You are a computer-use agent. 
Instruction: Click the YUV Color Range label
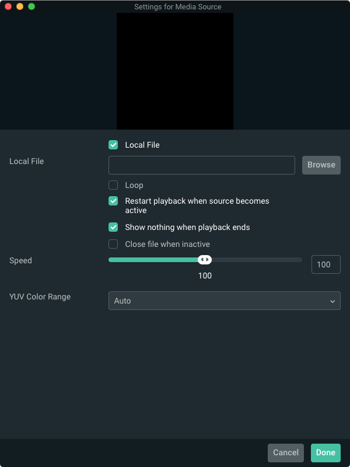point(40,297)
